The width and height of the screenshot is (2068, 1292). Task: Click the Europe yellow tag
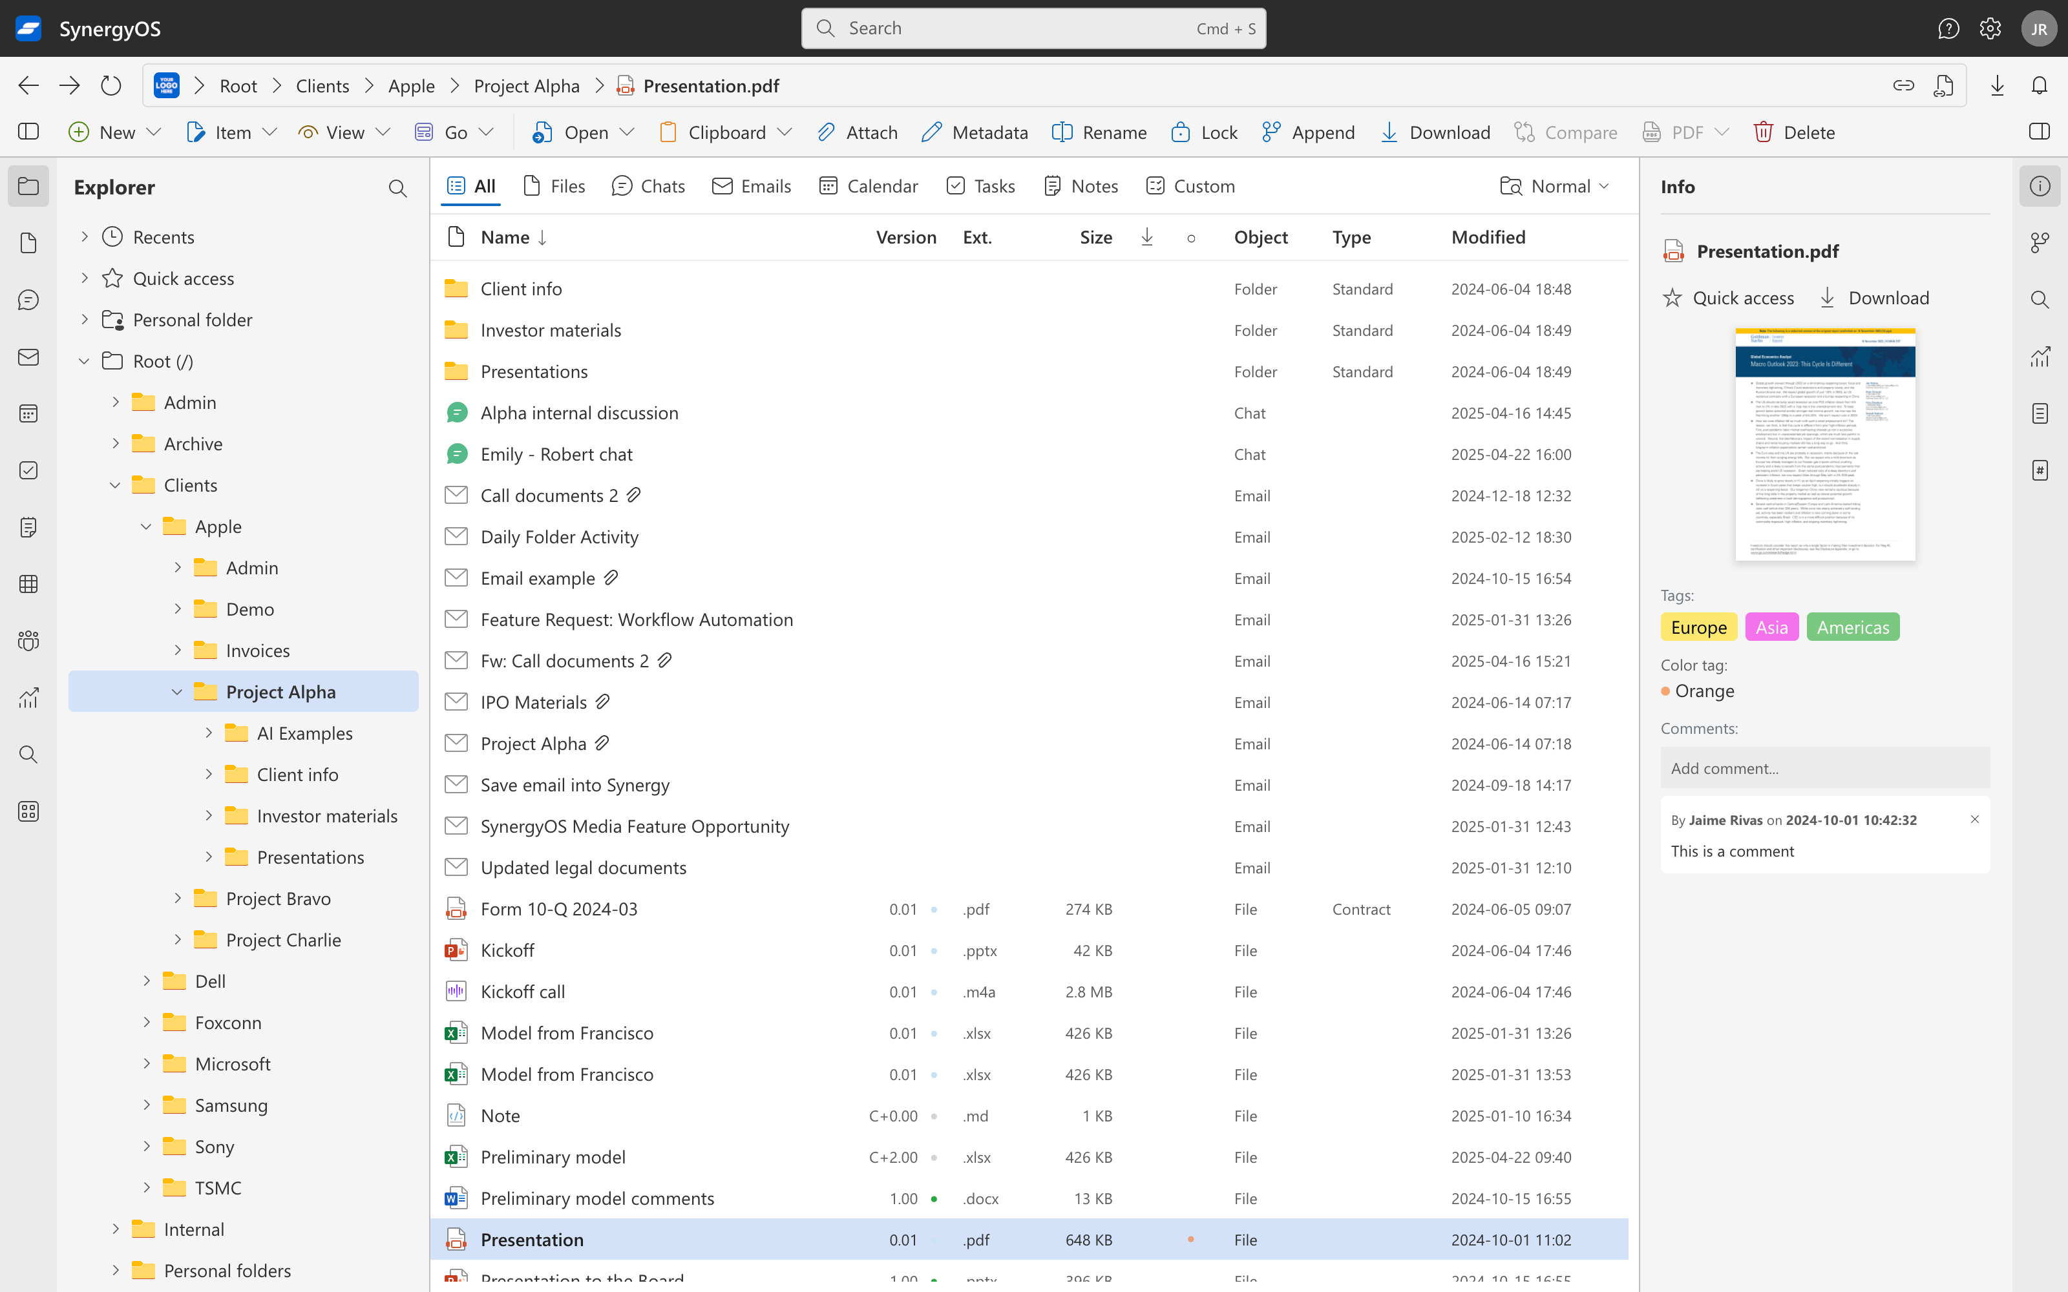pyautogui.click(x=1699, y=627)
